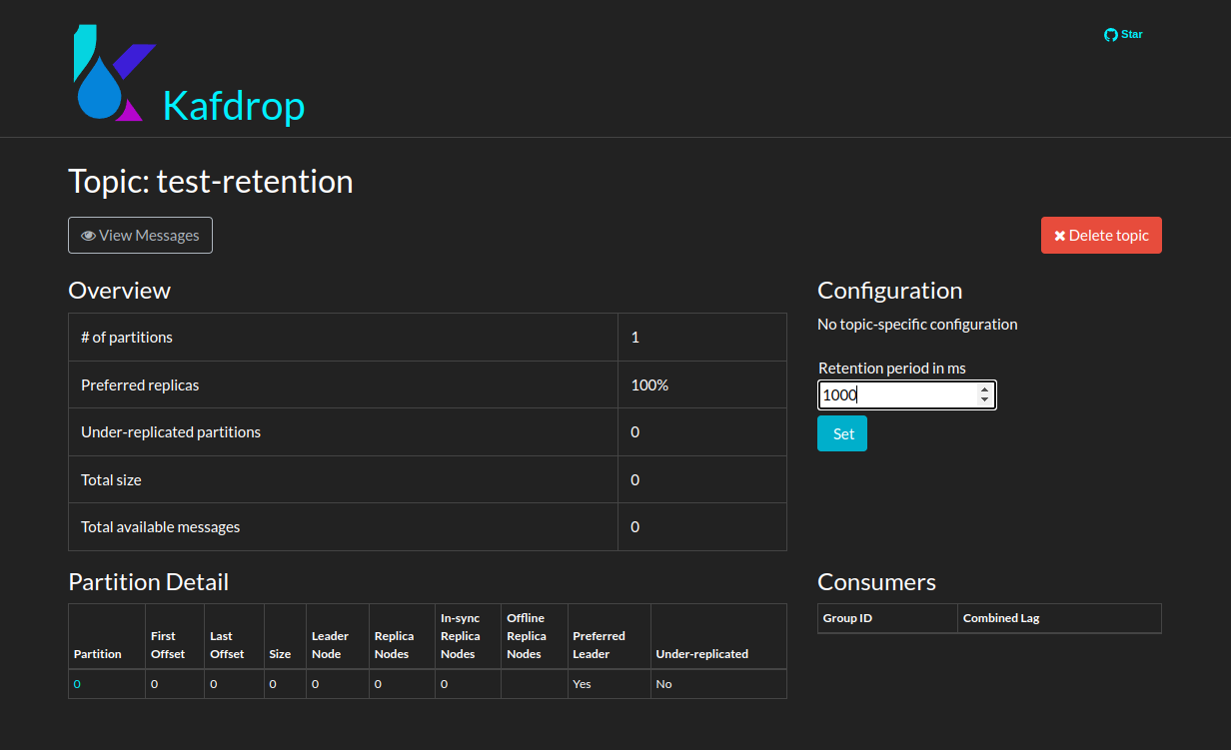Viewport: 1231px width, 750px height.
Task: Open View Messages for test-retention
Action: coord(140,235)
